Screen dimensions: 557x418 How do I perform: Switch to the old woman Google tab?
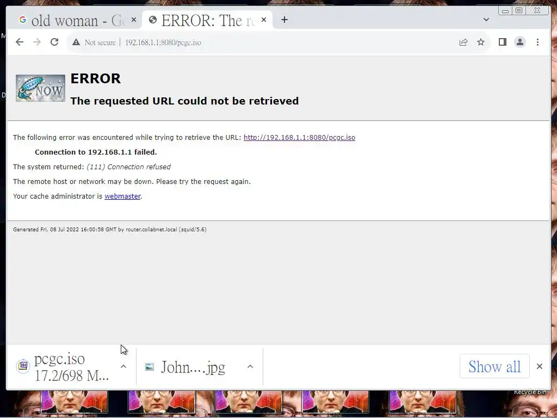[x=76, y=20]
